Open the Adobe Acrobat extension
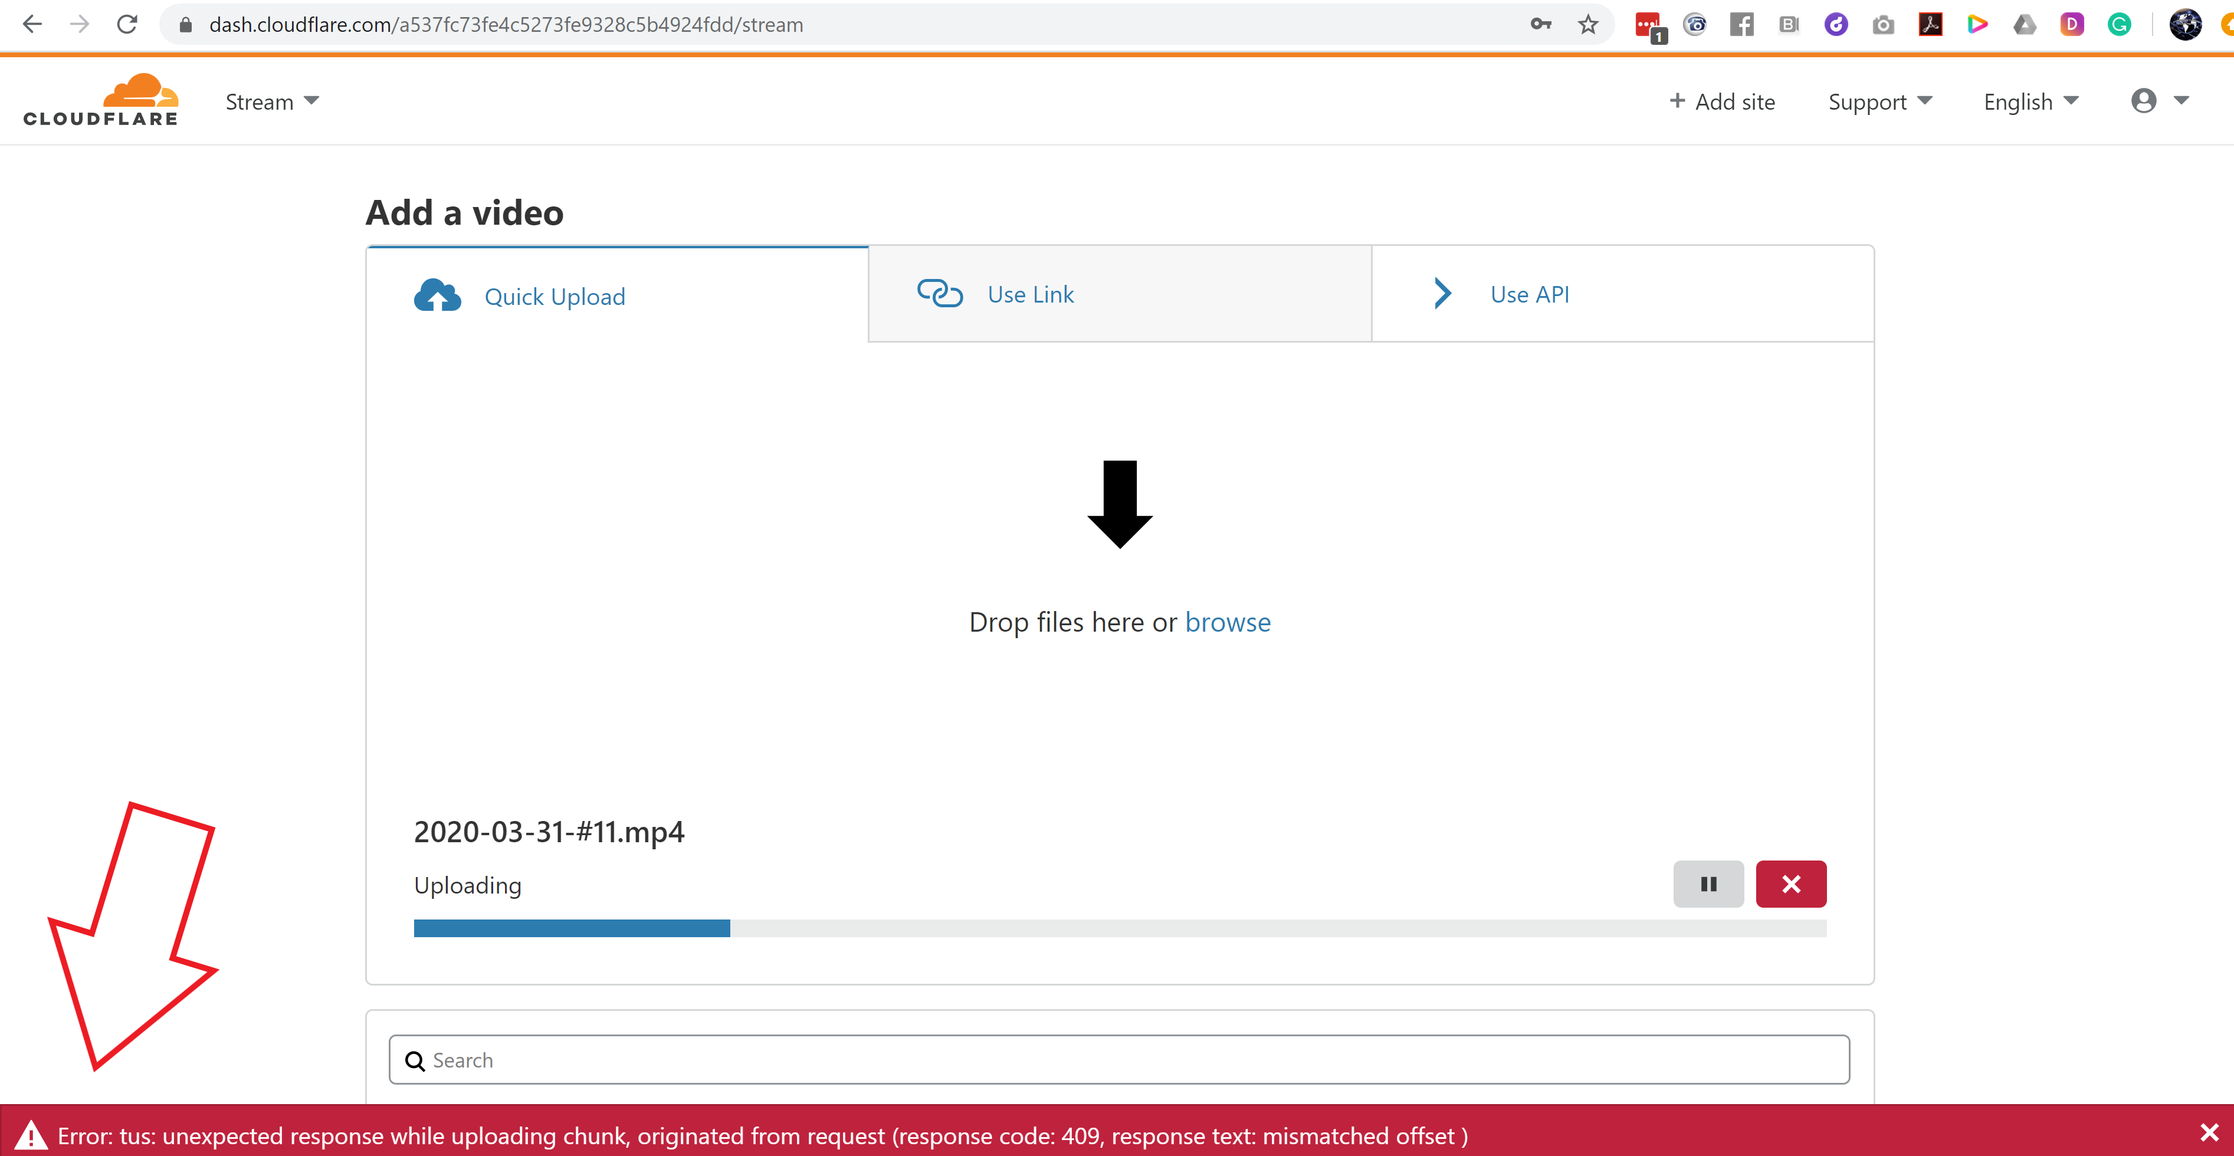2234x1156 pixels. point(1930,24)
